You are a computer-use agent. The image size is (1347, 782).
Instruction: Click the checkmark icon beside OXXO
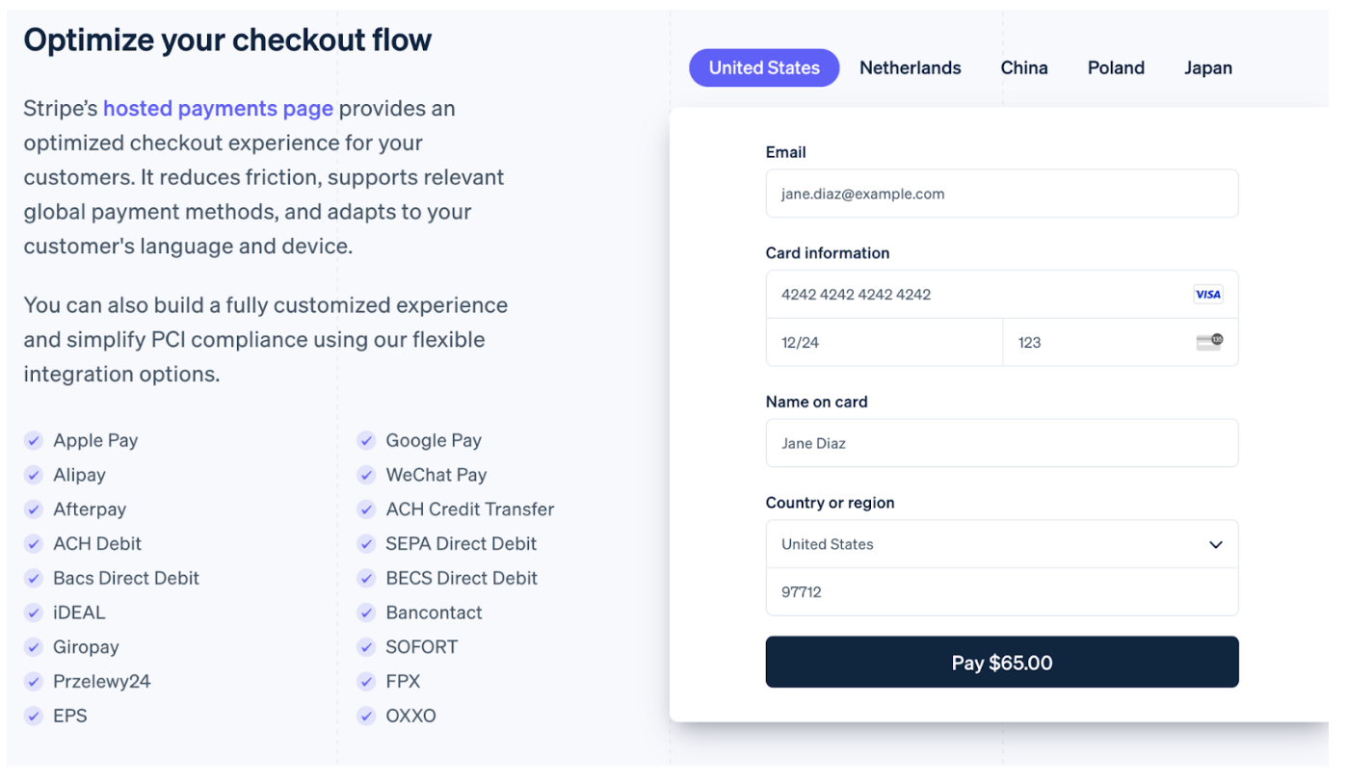(x=366, y=716)
